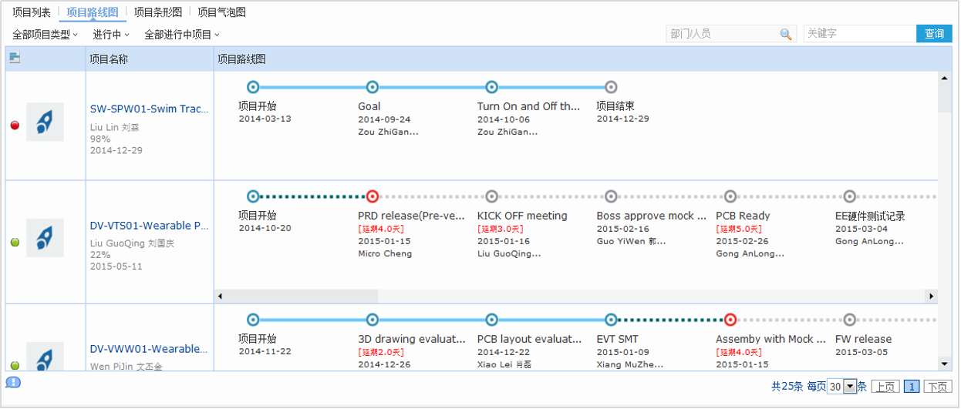This screenshot has height=409, width=961.
Task: Open the DV-VWW01-Wearable project link
Action: (150, 349)
